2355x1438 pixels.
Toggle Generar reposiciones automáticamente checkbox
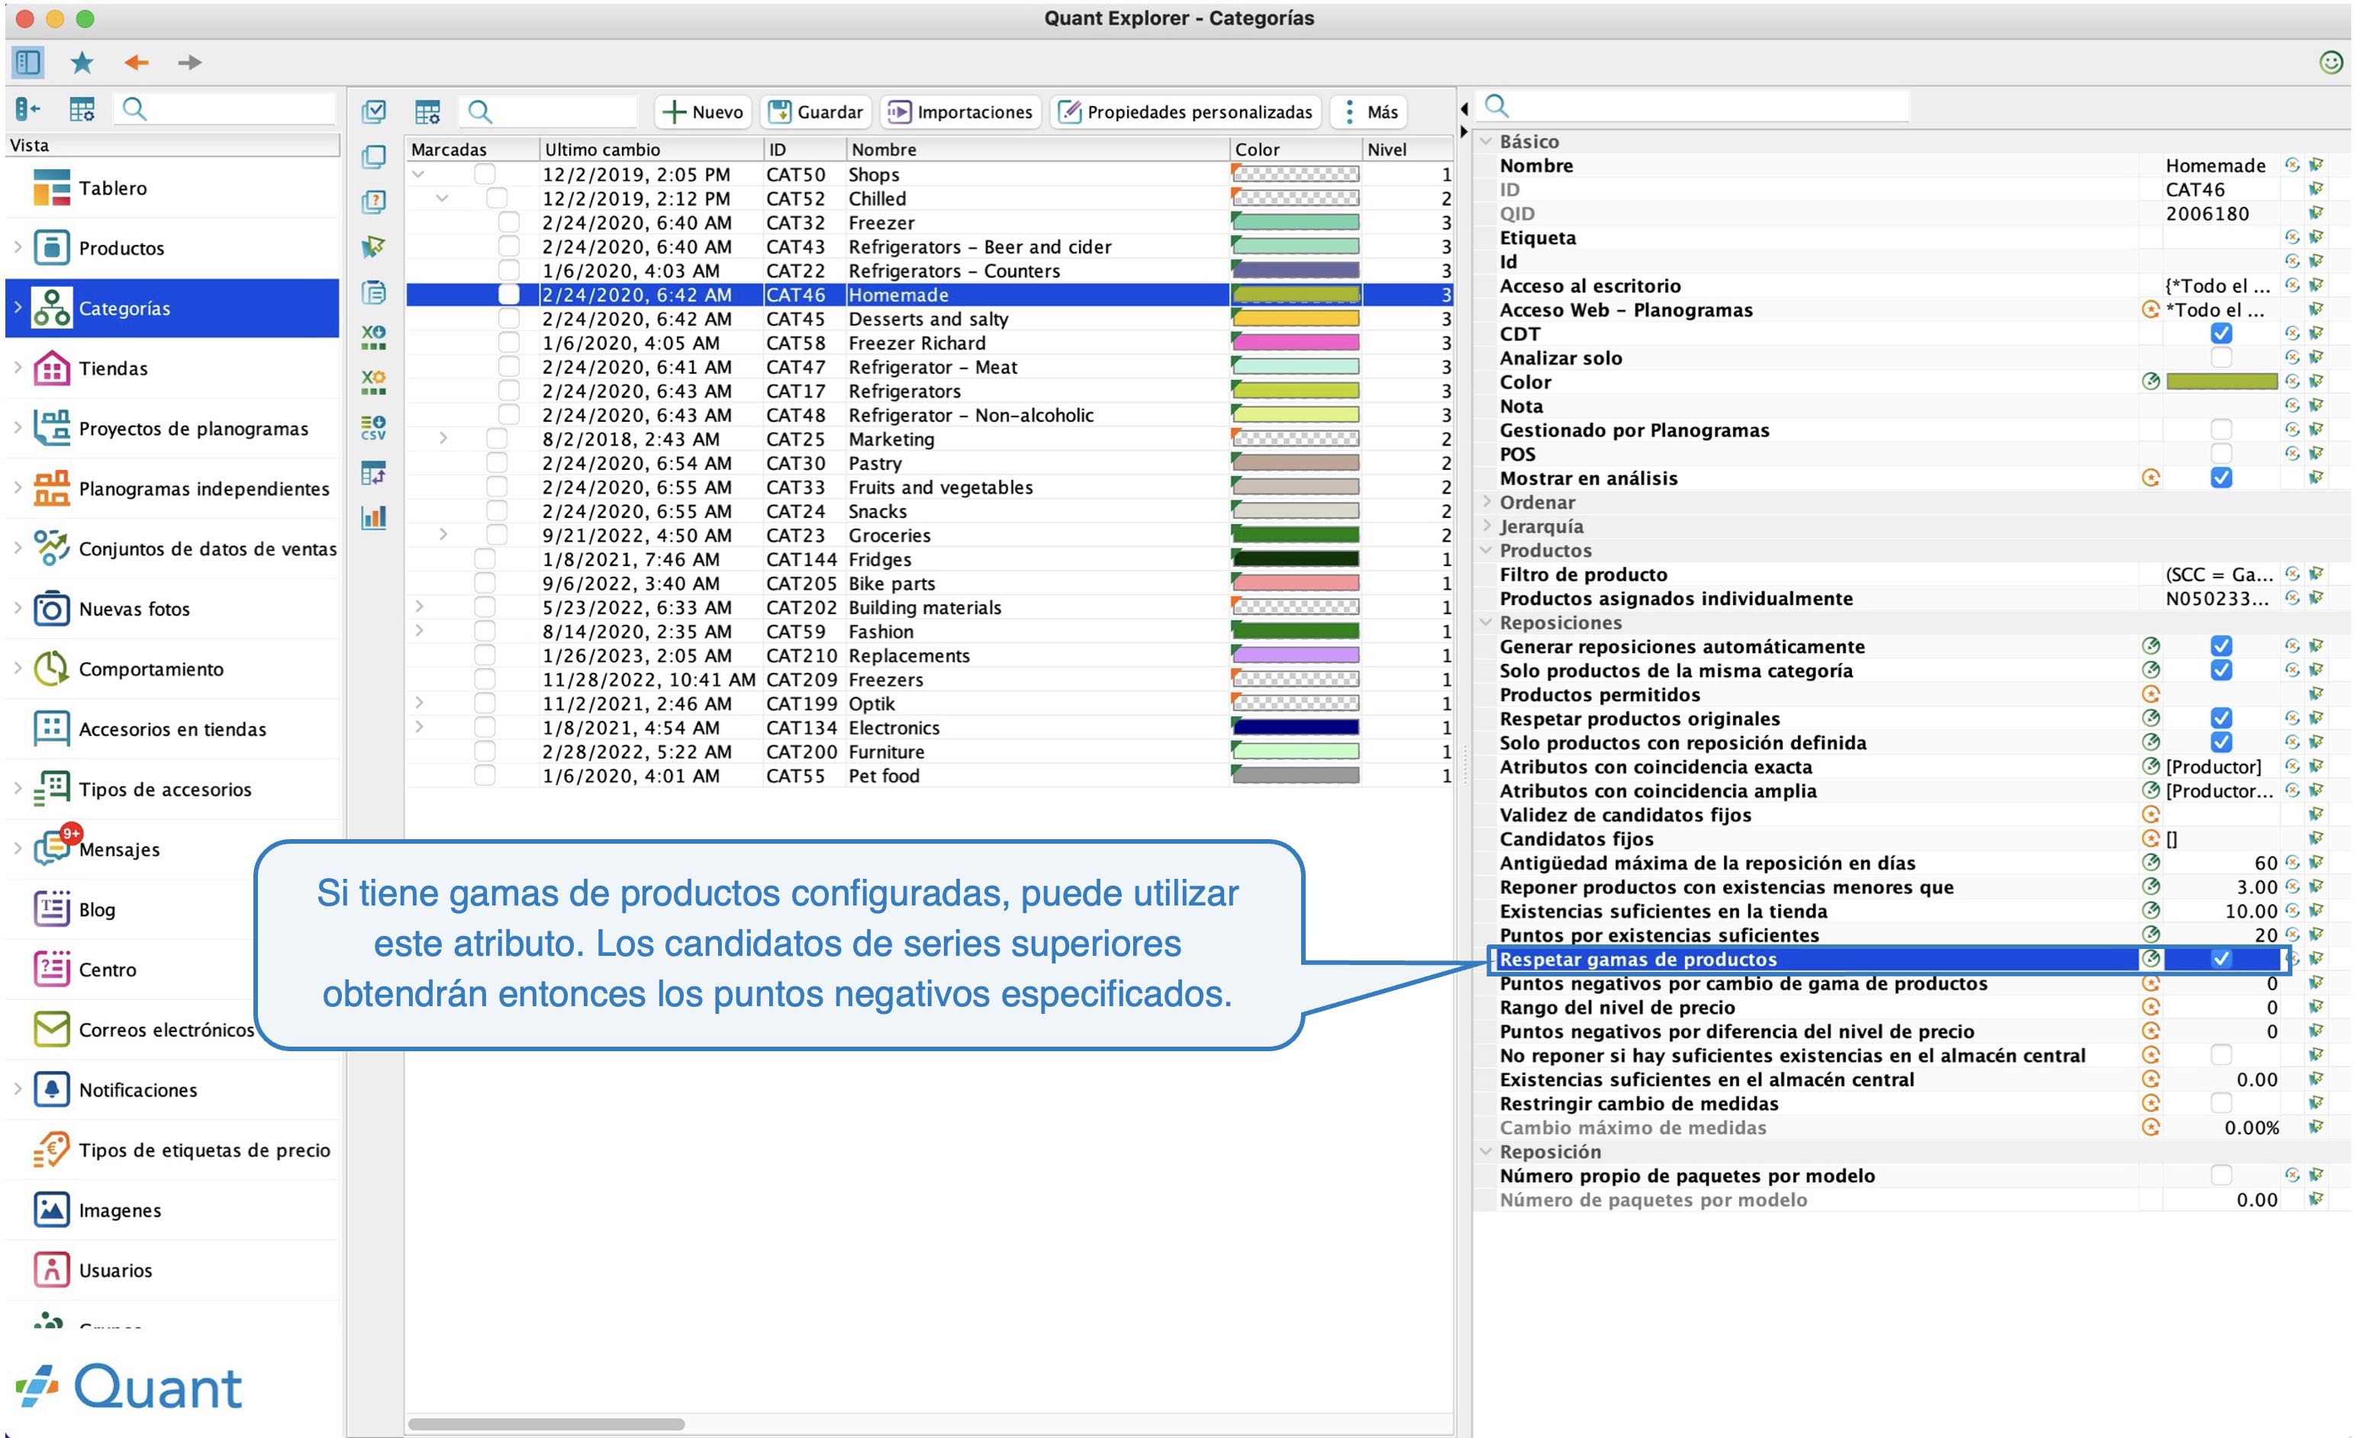coord(2221,646)
